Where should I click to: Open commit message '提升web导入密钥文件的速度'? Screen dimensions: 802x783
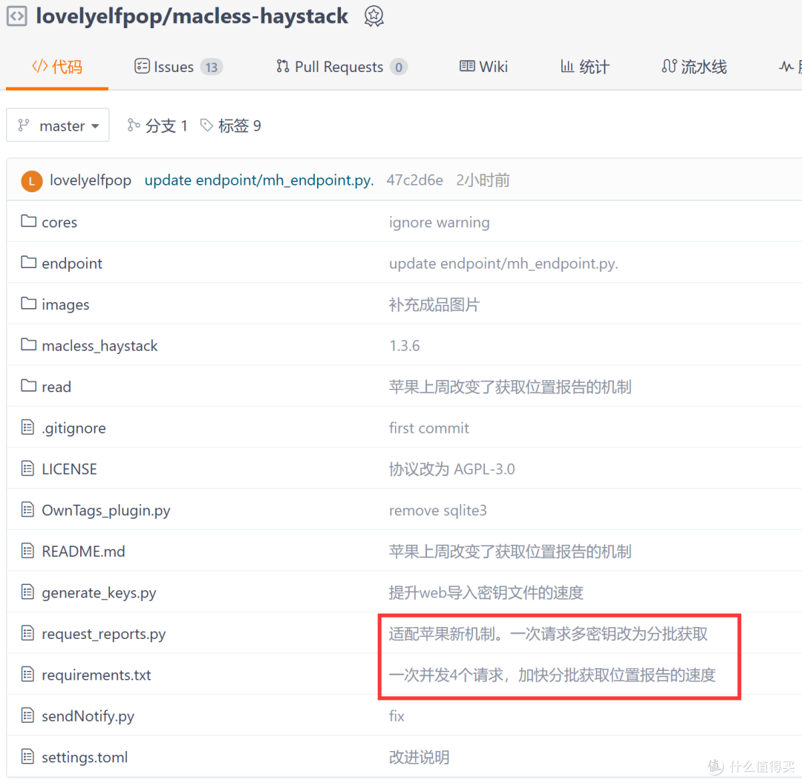486,593
